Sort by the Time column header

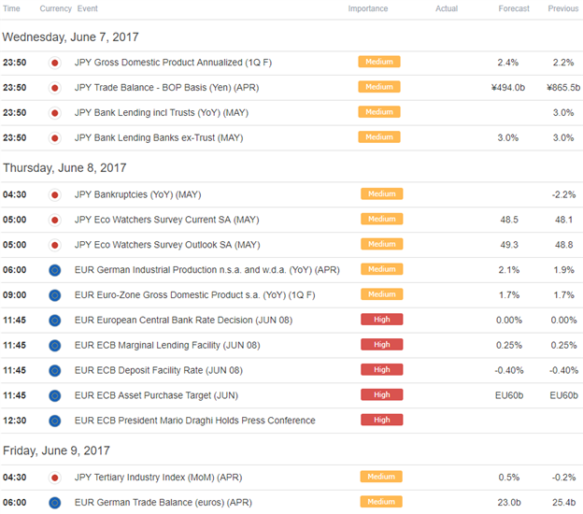[11, 8]
